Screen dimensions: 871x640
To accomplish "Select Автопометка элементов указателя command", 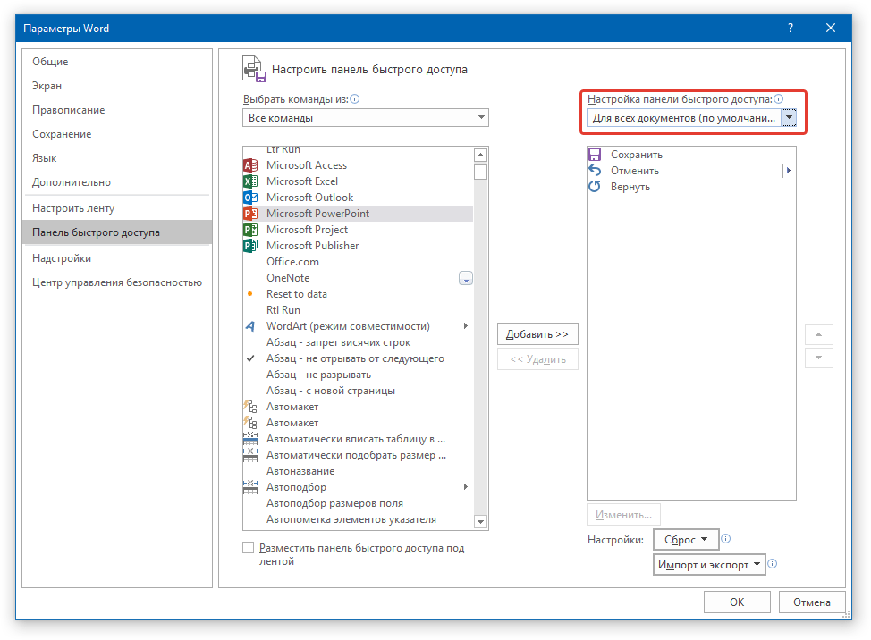I will pyautogui.click(x=358, y=519).
